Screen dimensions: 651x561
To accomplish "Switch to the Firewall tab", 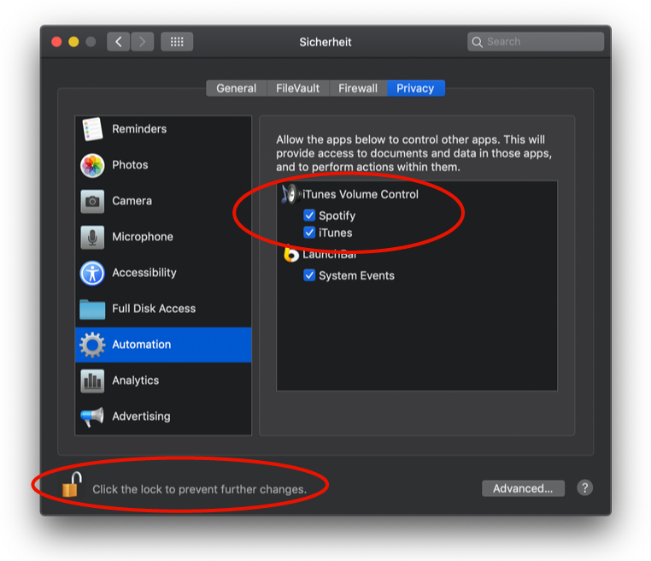I will [358, 88].
